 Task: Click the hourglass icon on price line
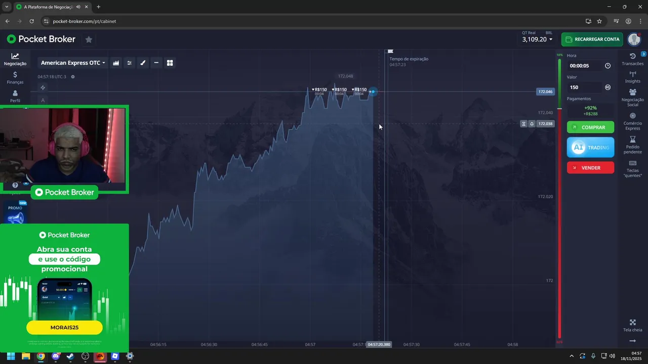pyautogui.click(x=524, y=124)
